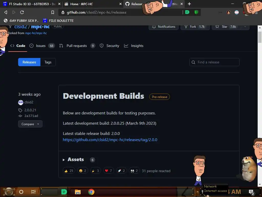The width and height of the screenshot is (262, 197).
Task: Select the Releases toggle button
Action: pos(29,62)
